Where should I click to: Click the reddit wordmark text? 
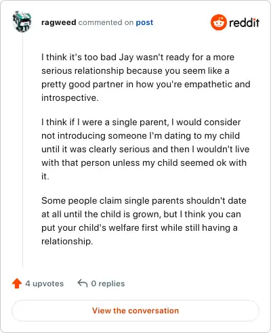tap(244, 22)
